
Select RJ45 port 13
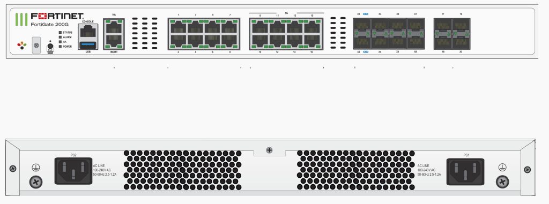click(294, 27)
